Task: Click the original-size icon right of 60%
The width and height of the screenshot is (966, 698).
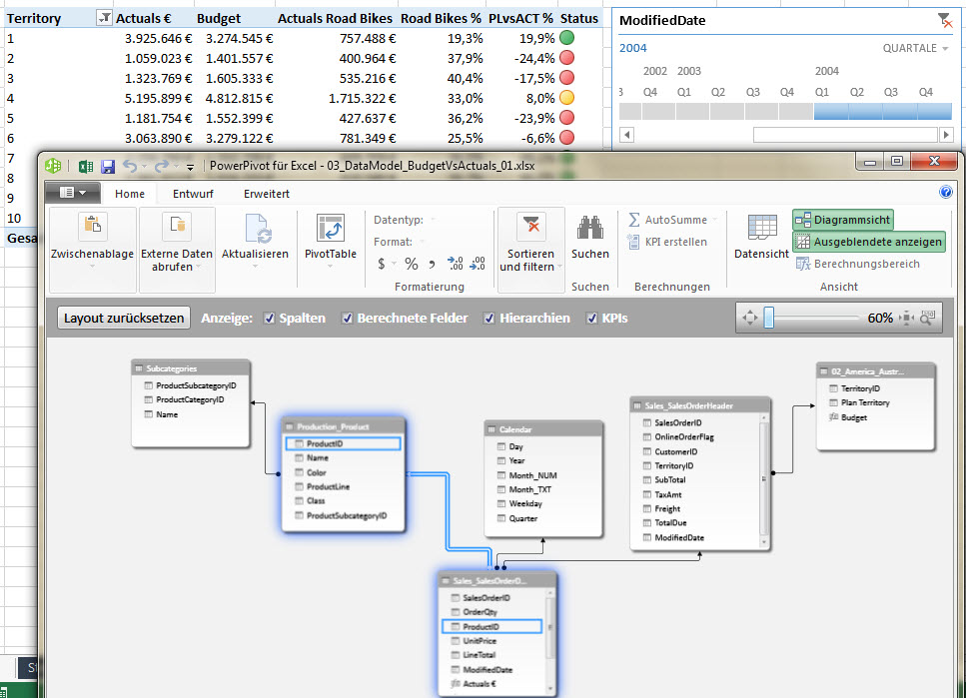Action: point(907,318)
